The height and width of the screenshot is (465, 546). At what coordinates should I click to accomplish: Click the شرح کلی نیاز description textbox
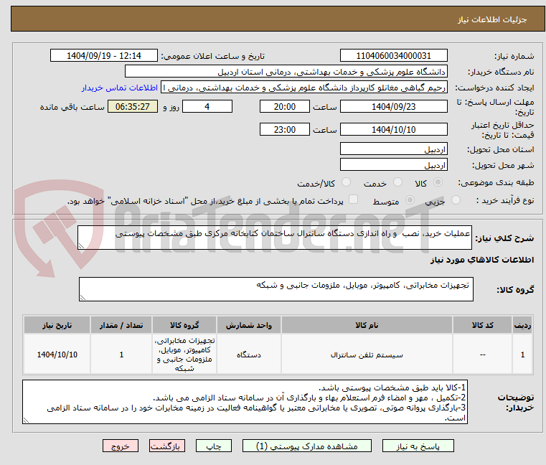point(274,238)
